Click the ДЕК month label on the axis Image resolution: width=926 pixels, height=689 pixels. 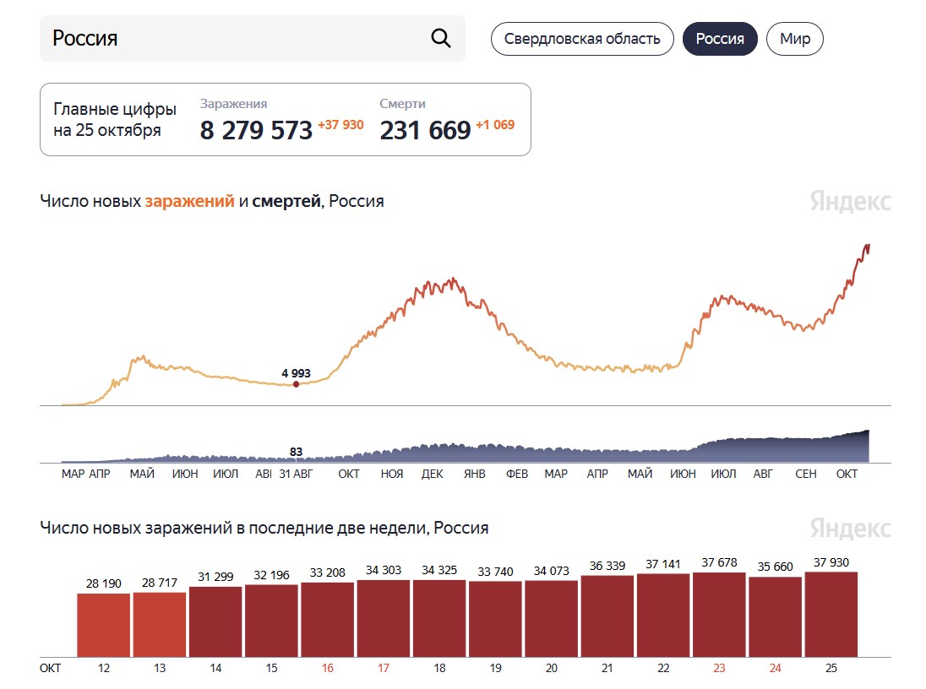(x=432, y=474)
